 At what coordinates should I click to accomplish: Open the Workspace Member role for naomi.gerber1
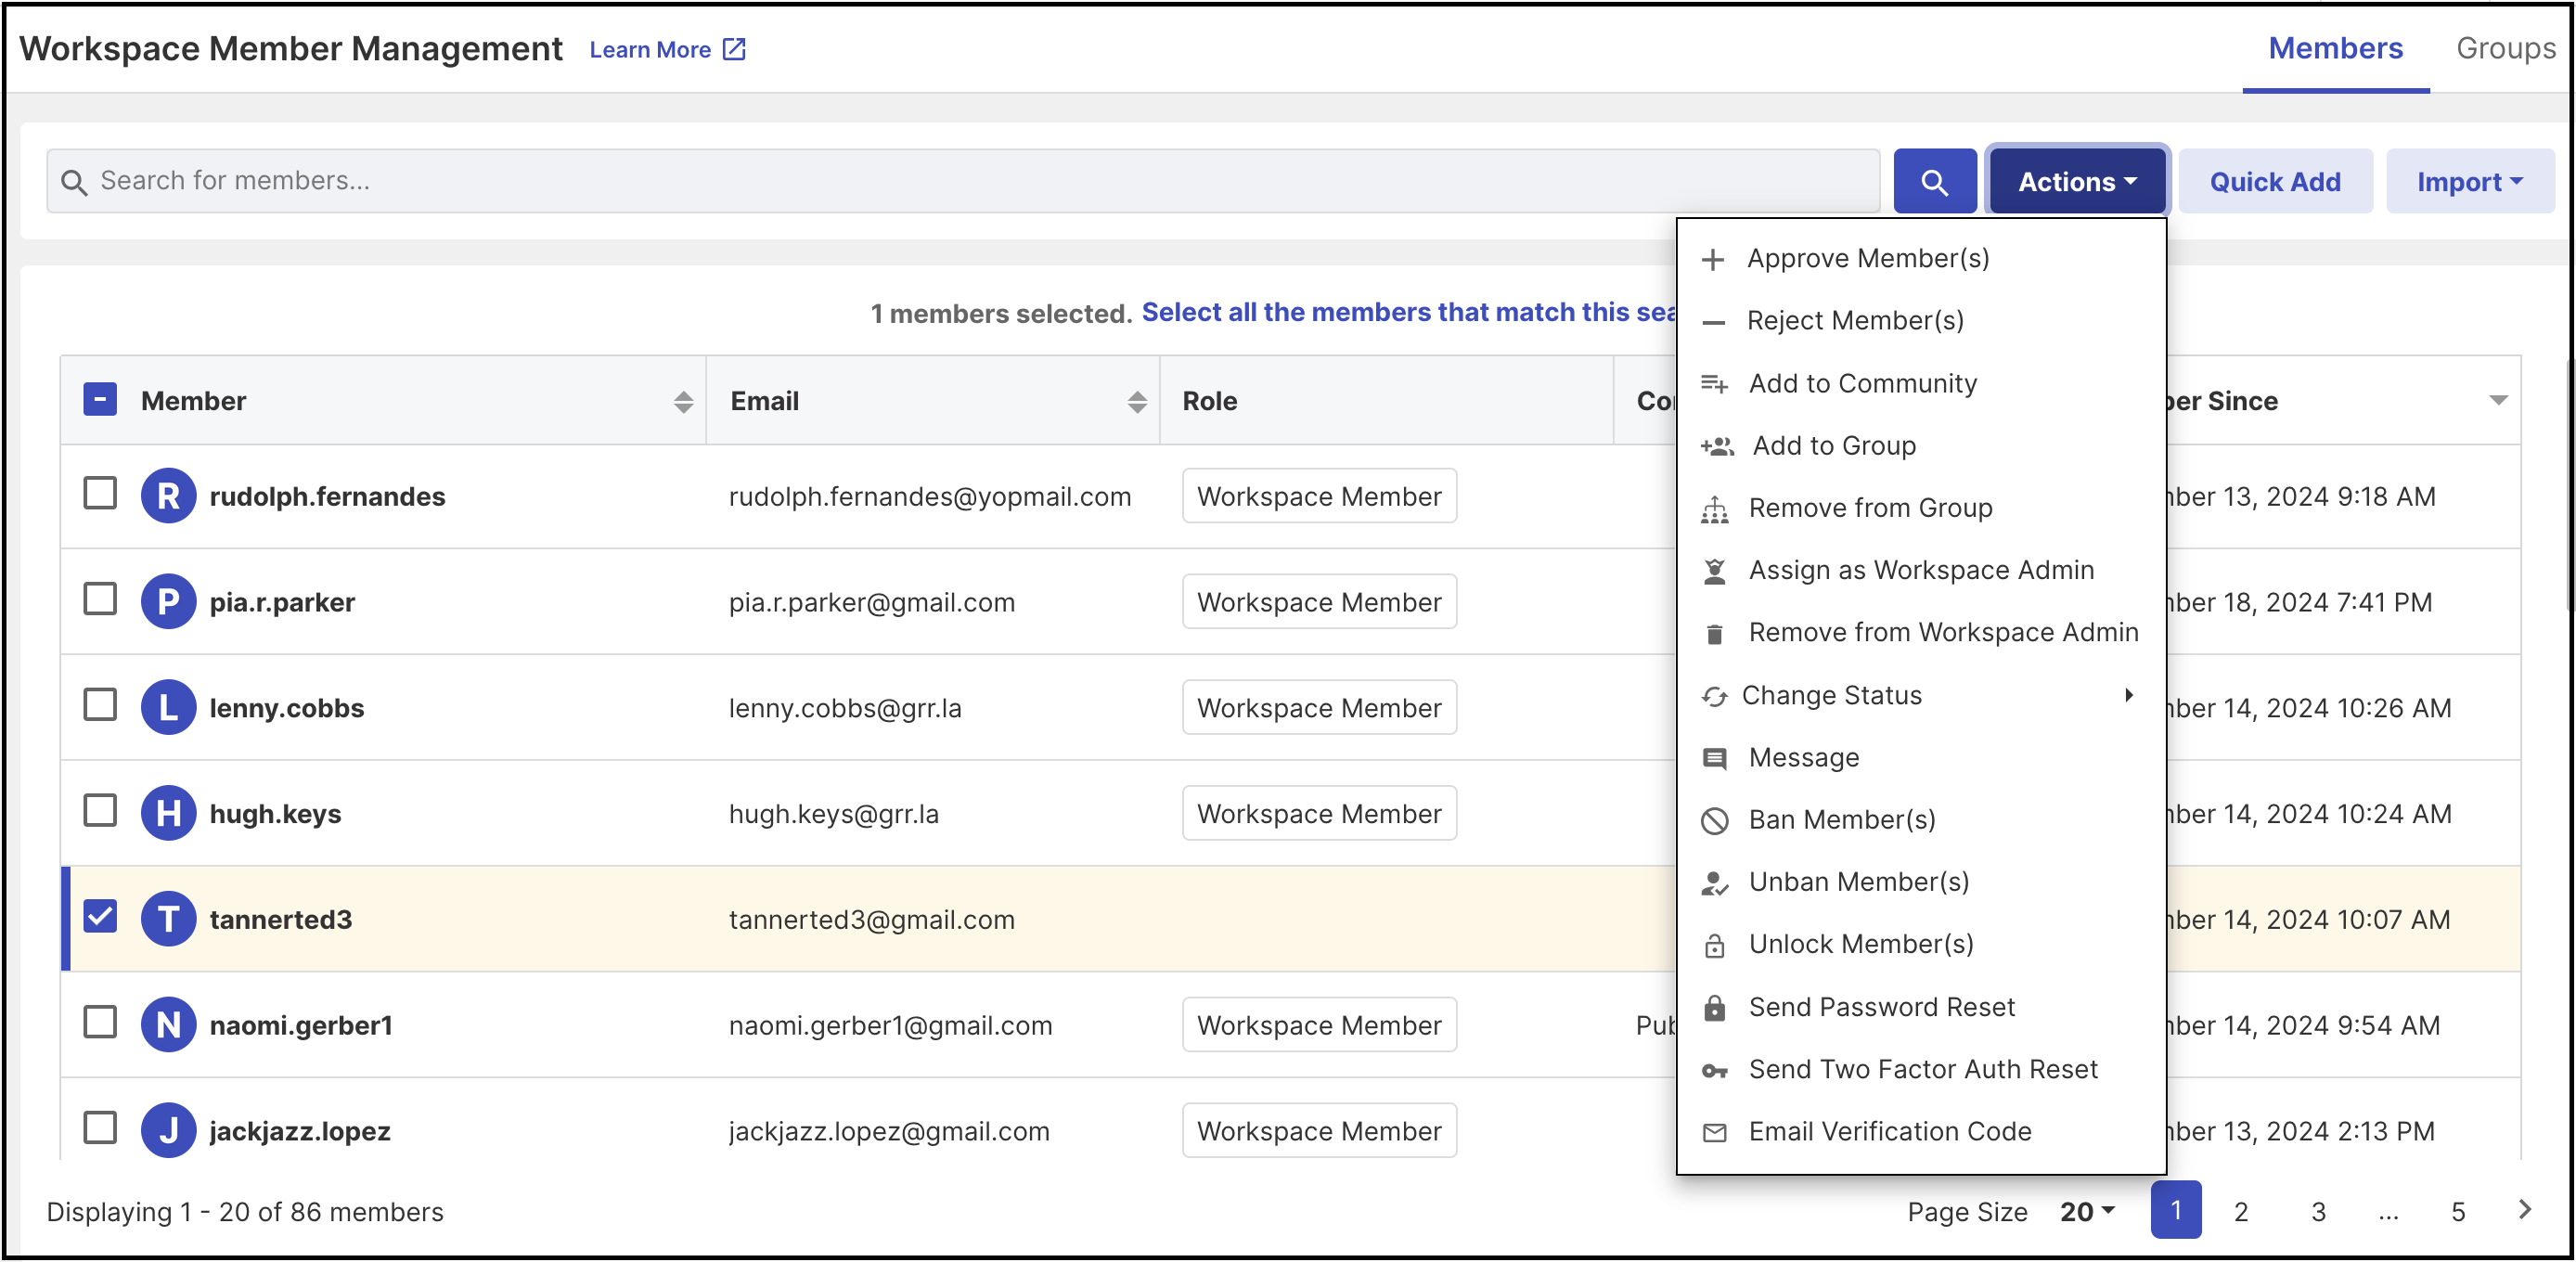1319,1025
